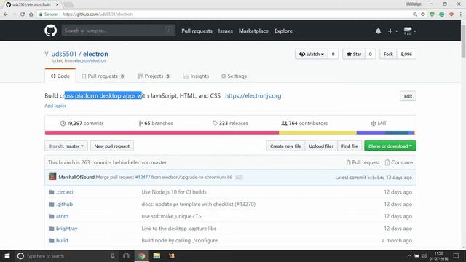Open Task View in taskbar
The image size is (466, 262).
coord(126,255)
